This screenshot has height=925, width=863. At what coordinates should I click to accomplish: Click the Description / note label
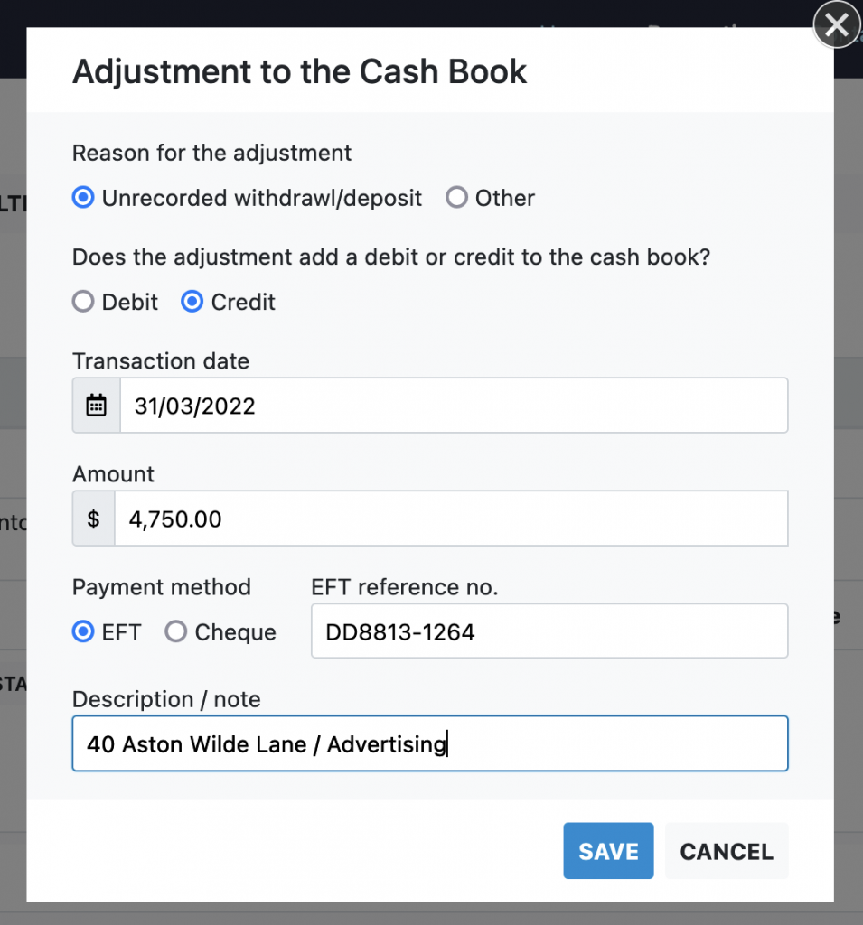(166, 700)
